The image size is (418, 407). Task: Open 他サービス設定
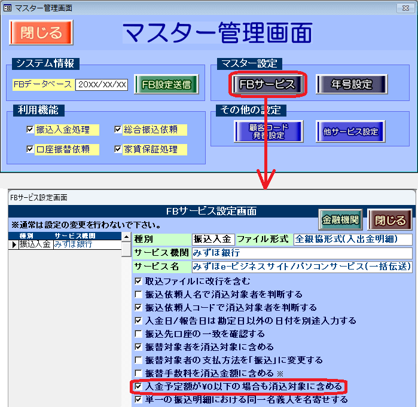(350, 131)
